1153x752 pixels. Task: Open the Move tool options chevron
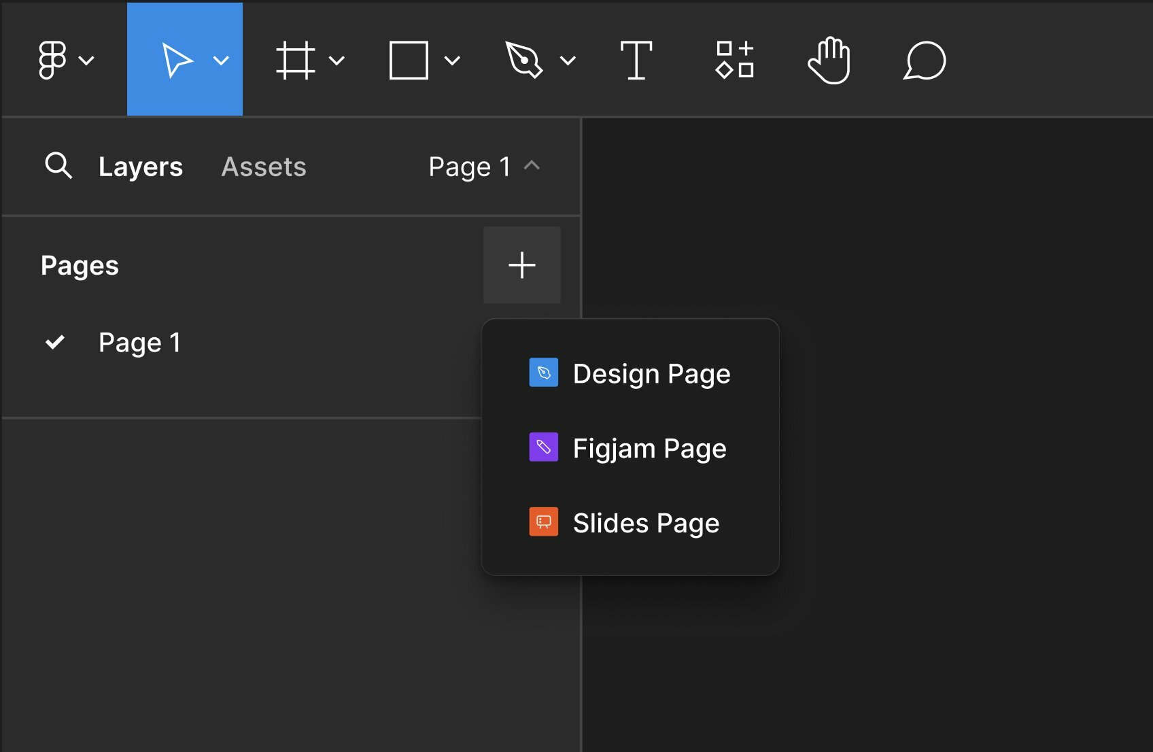click(x=221, y=61)
